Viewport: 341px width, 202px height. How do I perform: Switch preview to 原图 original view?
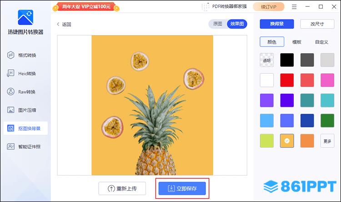coord(218,24)
